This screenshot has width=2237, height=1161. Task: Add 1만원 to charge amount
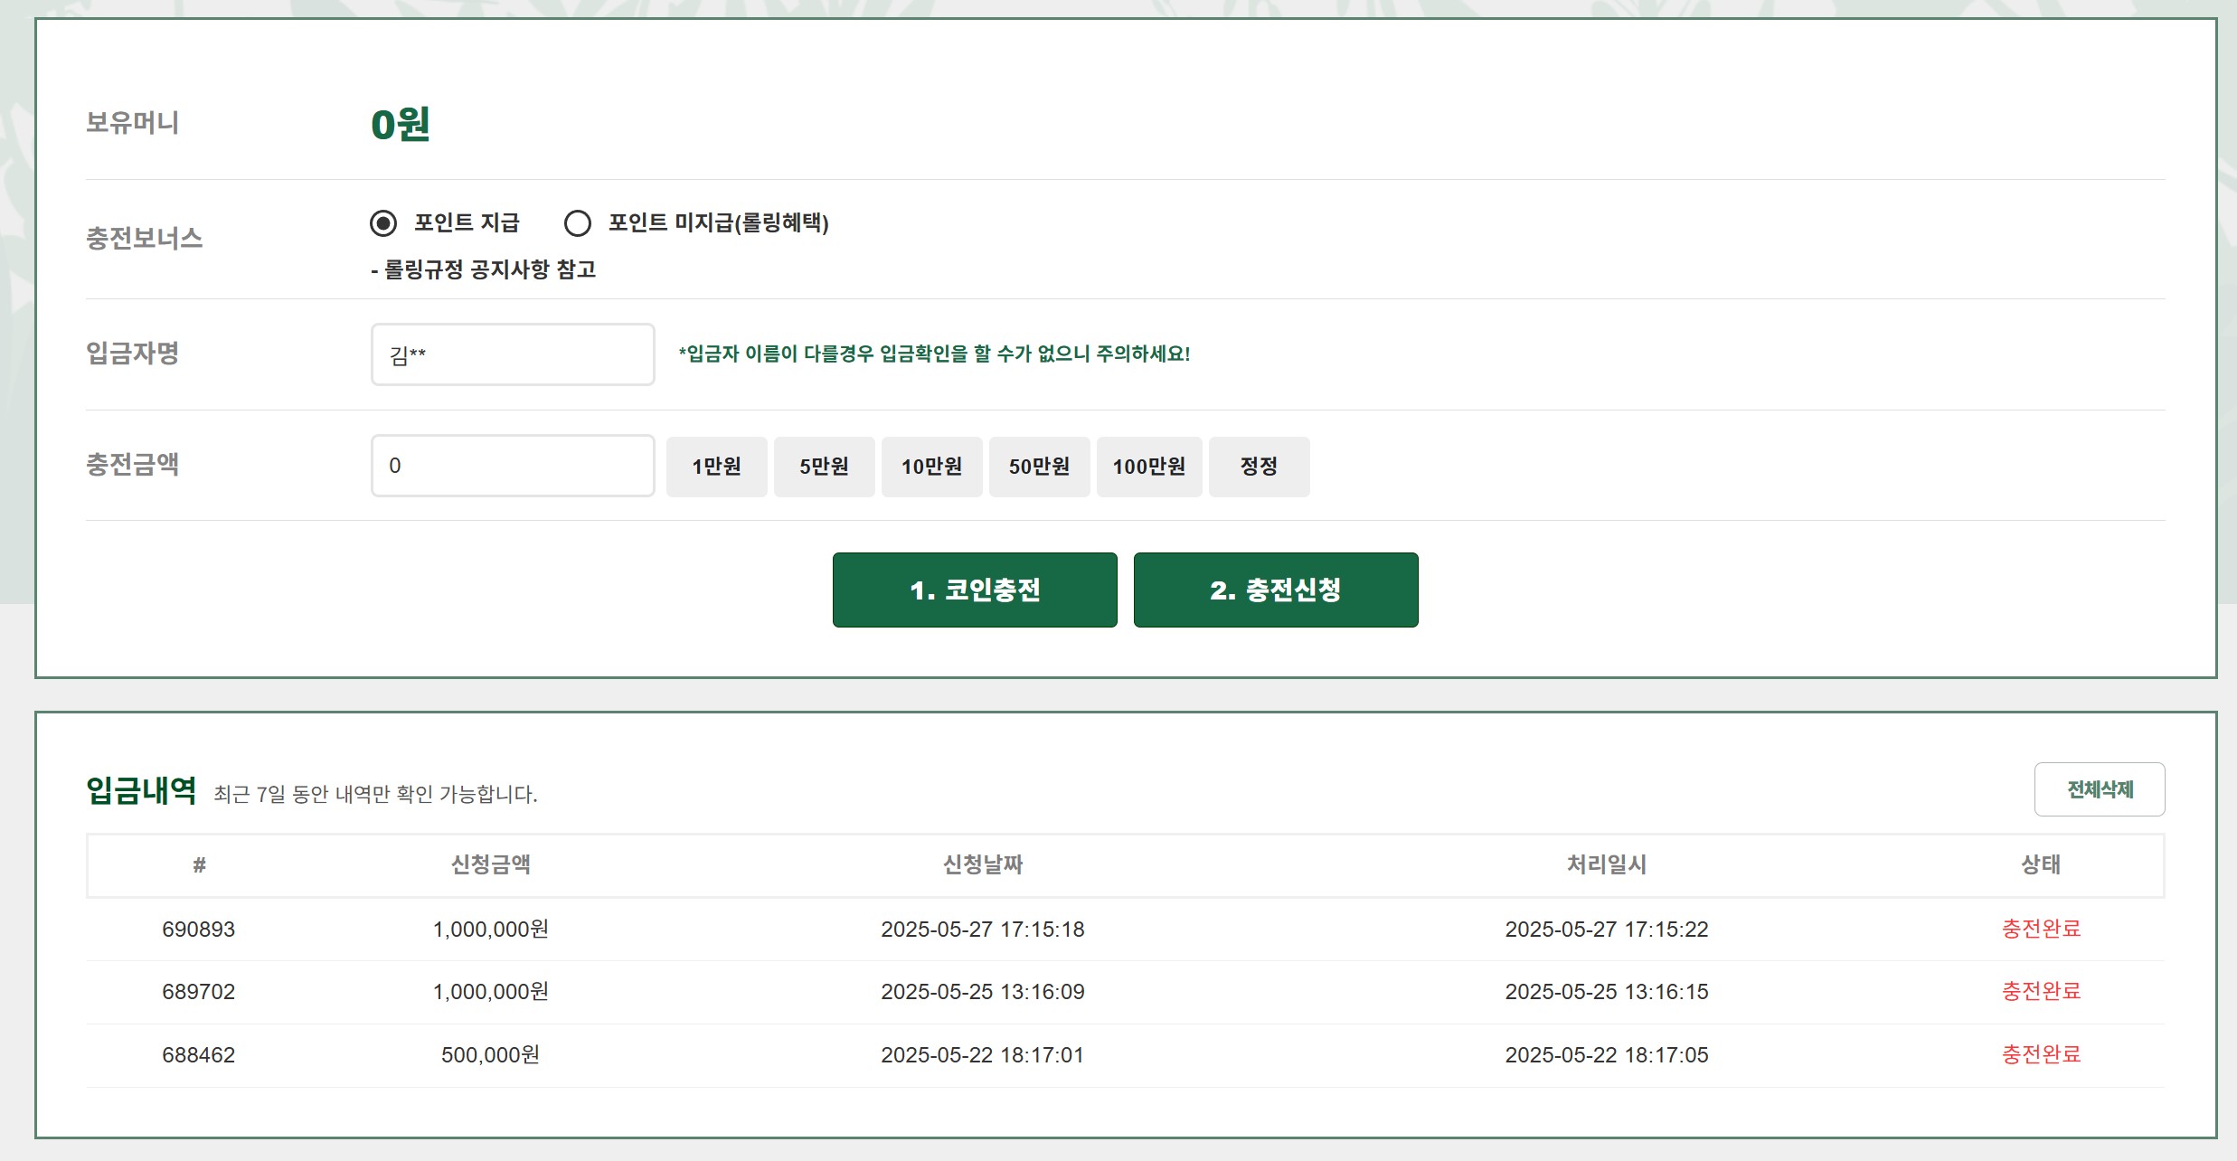click(x=716, y=467)
